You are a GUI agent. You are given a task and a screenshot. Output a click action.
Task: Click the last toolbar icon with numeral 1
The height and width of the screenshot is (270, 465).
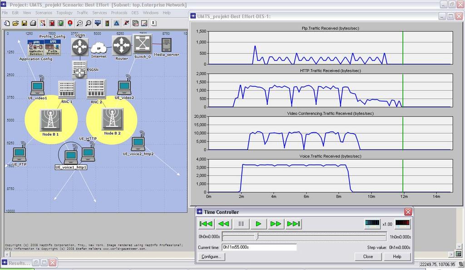(153, 23)
